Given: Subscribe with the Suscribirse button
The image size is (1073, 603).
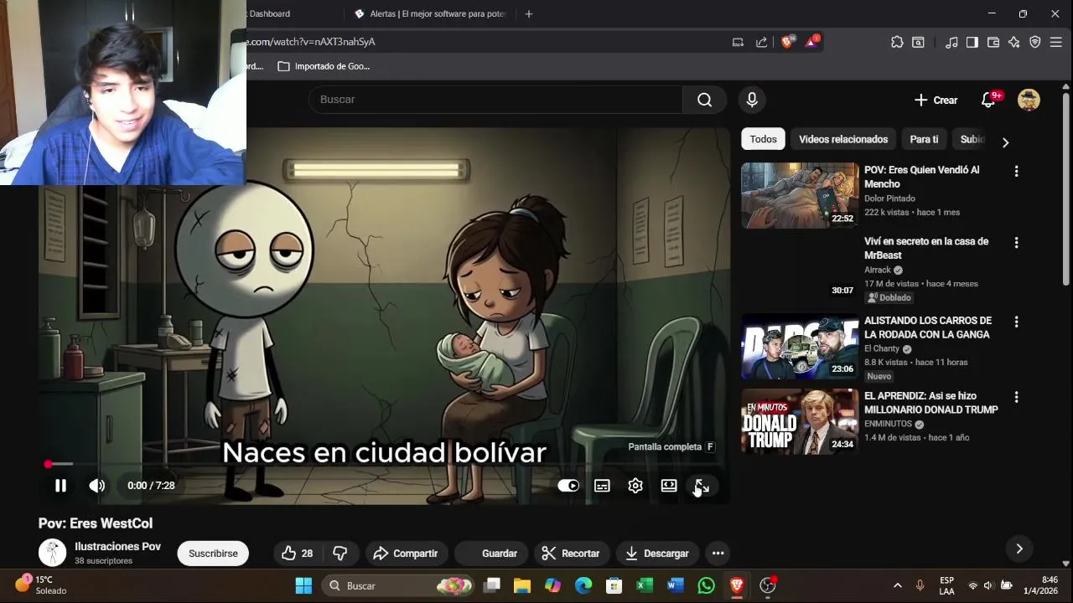Looking at the screenshot, I should pos(213,554).
